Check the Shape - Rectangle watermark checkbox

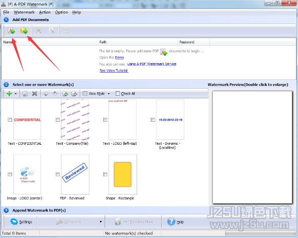tap(105, 174)
